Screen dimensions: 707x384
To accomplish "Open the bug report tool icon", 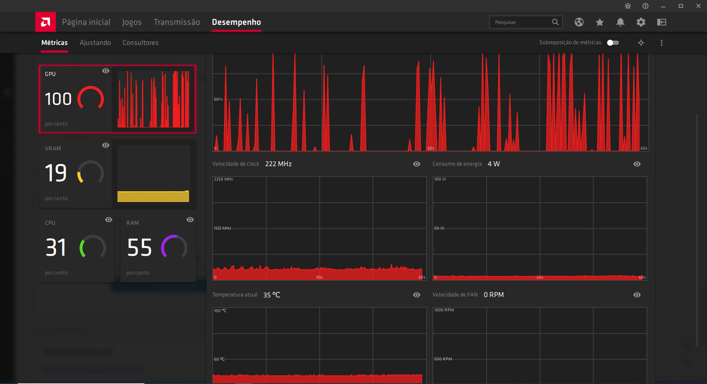I will [628, 6].
